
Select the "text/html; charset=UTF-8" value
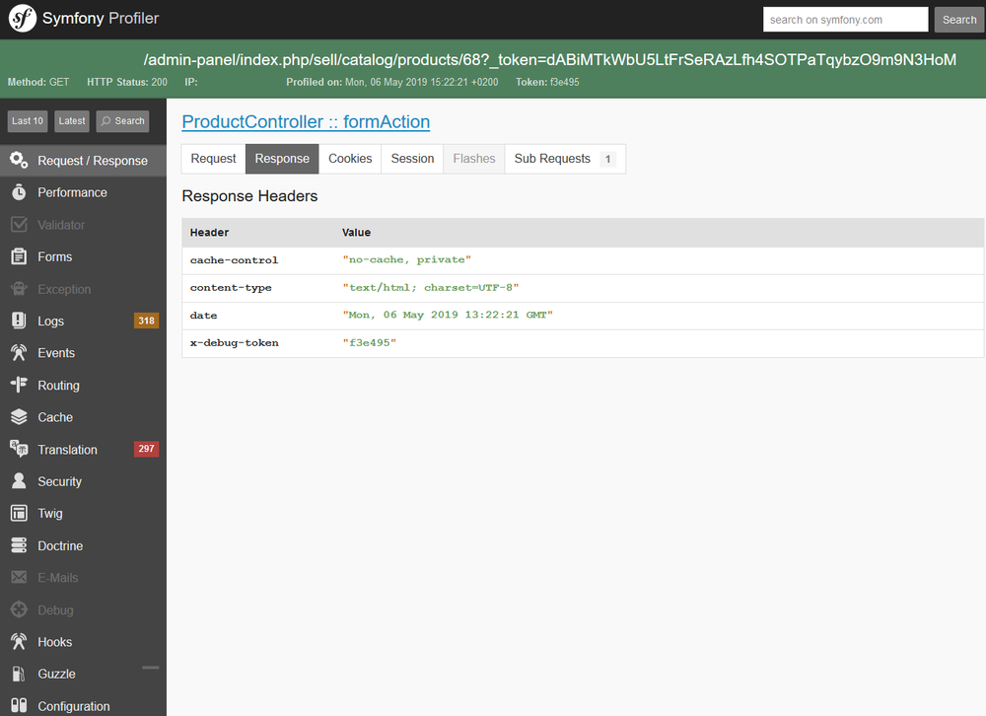tap(431, 288)
